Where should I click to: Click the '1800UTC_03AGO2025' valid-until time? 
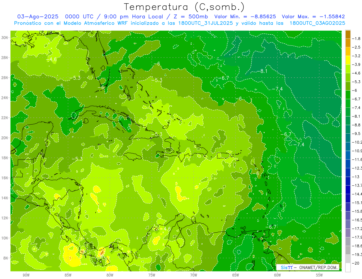coord(317,23)
